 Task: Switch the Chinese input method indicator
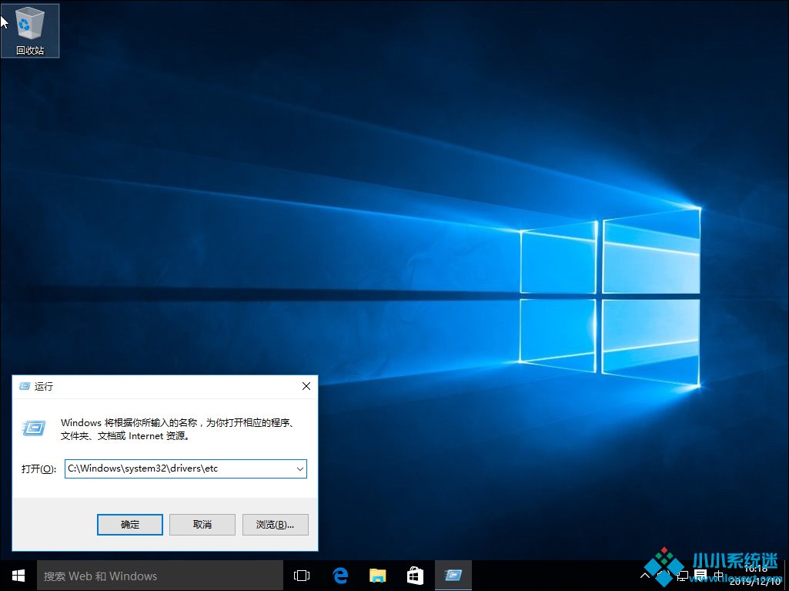click(x=718, y=576)
